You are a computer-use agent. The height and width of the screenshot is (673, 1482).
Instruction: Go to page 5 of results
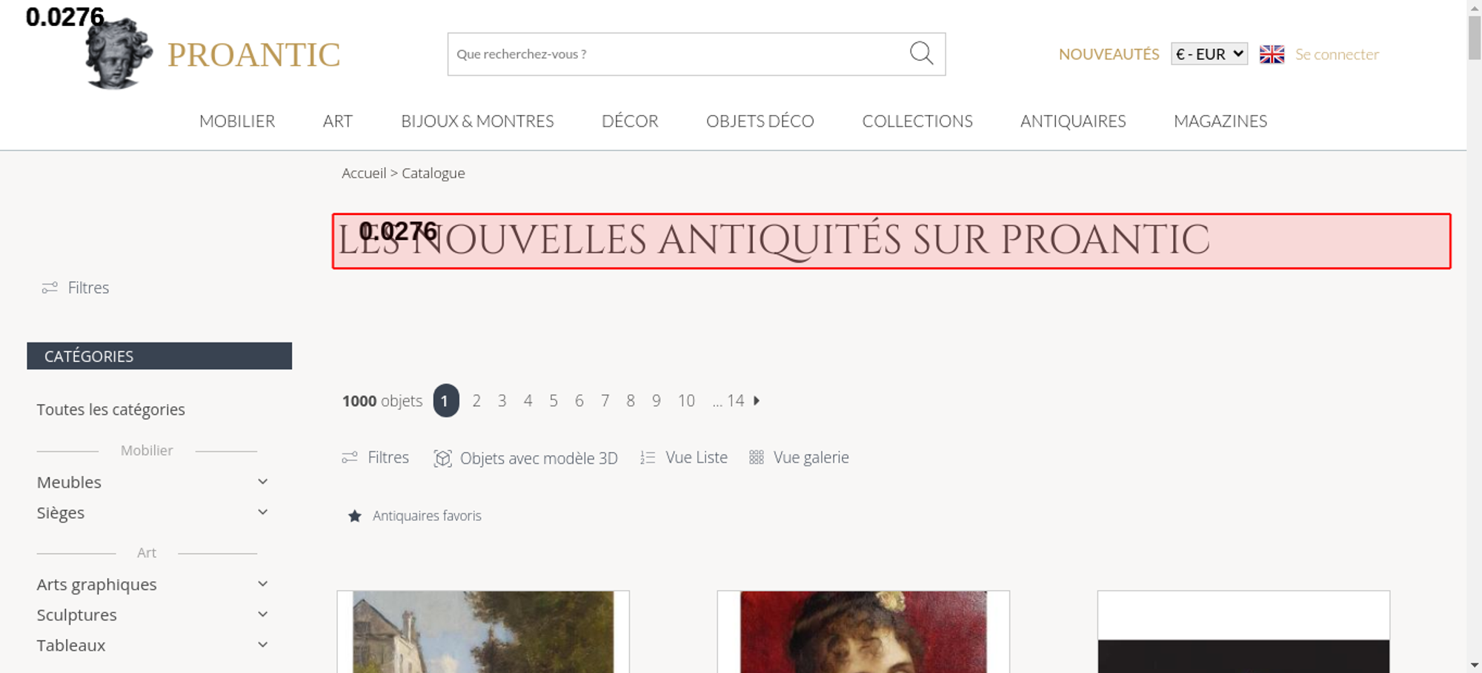(554, 400)
